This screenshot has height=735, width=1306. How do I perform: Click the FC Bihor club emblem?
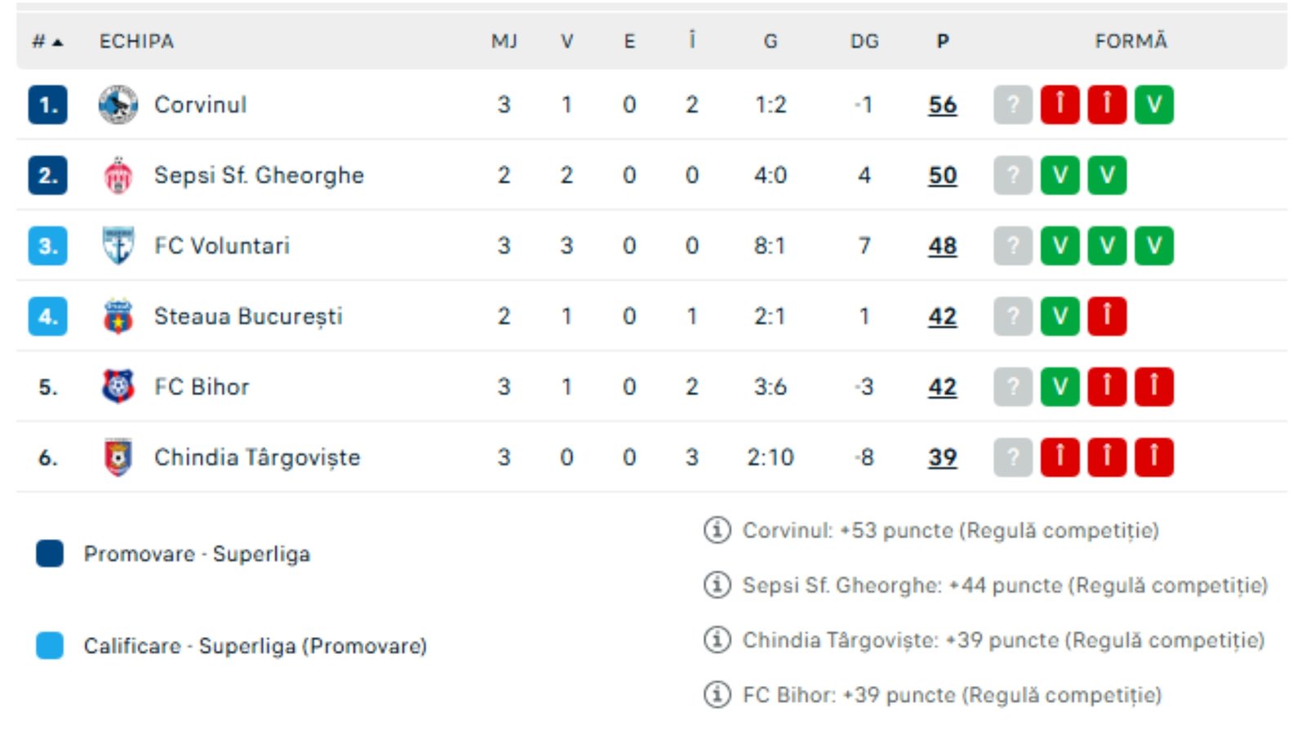[120, 386]
